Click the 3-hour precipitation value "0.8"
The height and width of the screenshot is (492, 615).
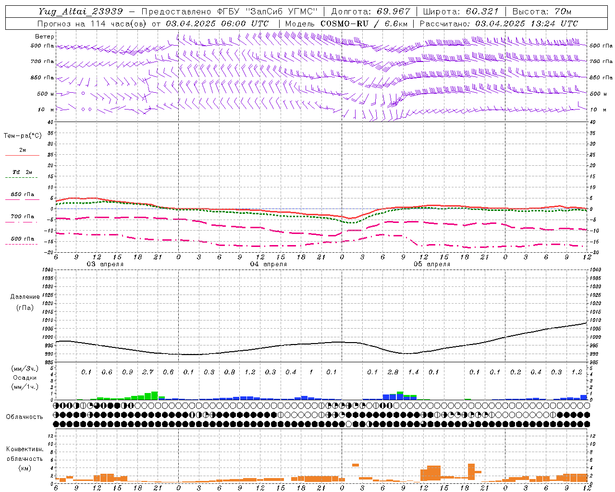click(x=229, y=372)
